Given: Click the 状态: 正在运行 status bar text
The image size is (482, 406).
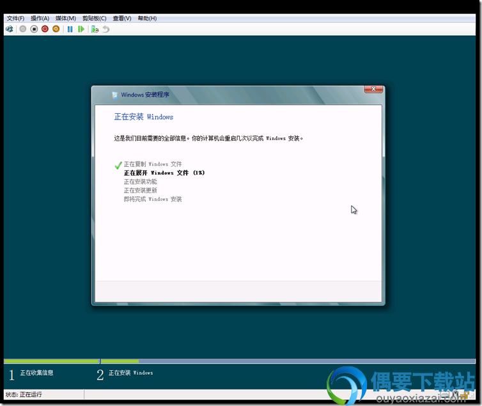Looking at the screenshot, I should pyautogui.click(x=24, y=394).
